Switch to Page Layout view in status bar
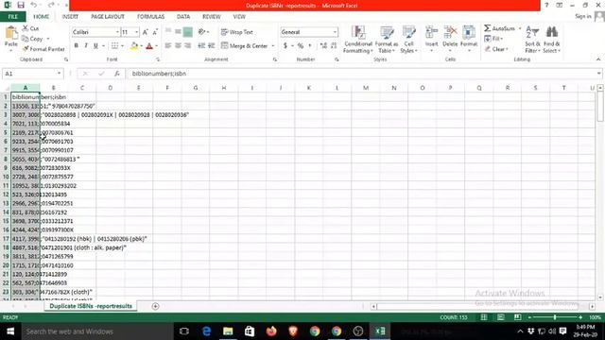This screenshot has height=340, width=605. [500, 317]
